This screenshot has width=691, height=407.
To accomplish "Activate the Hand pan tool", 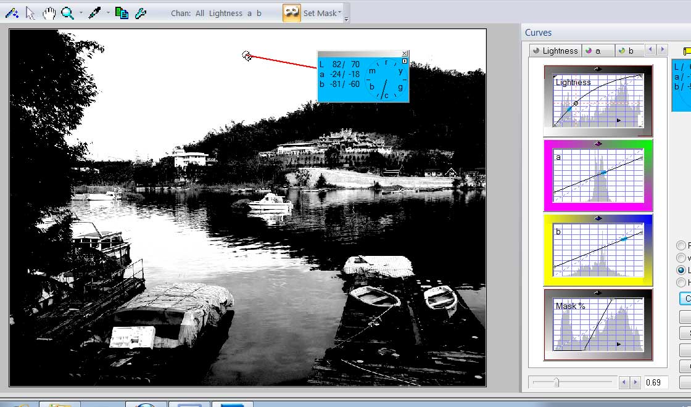I will click(x=48, y=13).
